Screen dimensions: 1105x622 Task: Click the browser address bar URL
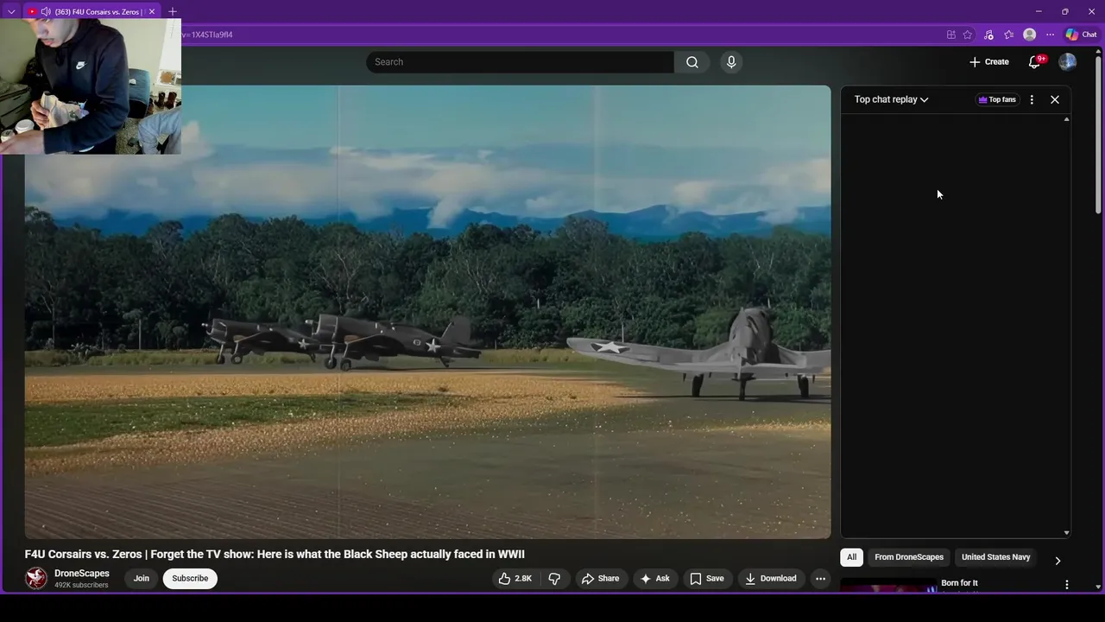(207, 35)
